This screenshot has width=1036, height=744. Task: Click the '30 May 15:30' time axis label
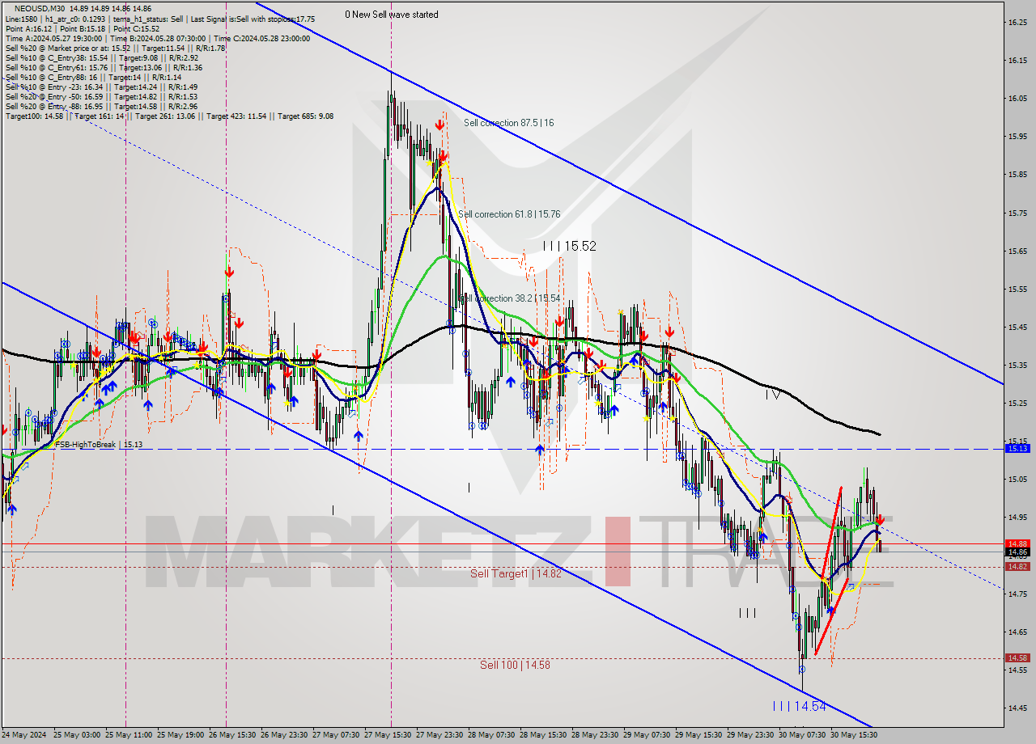click(854, 735)
